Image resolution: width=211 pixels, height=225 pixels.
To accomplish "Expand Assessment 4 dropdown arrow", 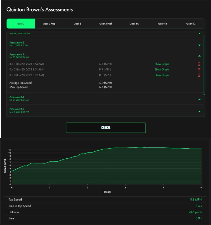I will (x=199, y=100).
